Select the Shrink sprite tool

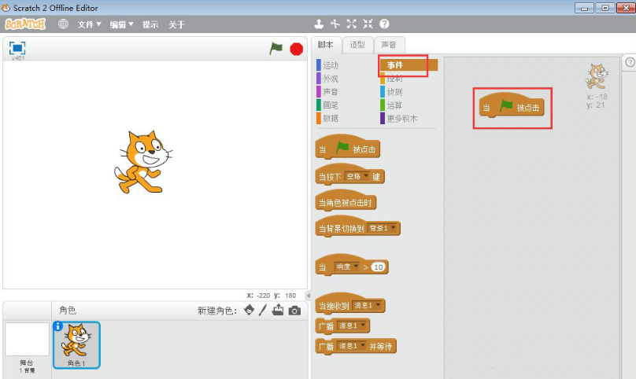click(368, 24)
